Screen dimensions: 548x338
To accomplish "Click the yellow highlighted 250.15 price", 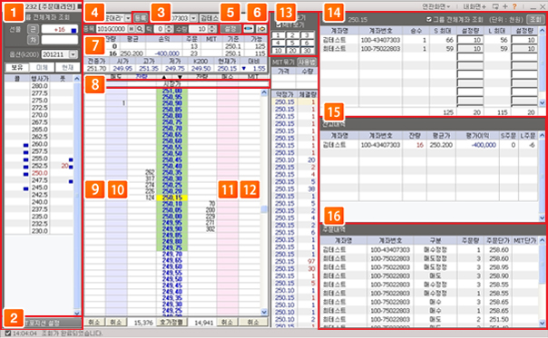I will (x=172, y=198).
